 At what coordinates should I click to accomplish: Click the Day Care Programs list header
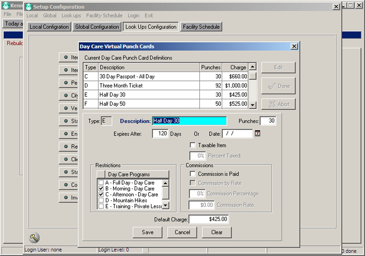(x=137, y=174)
